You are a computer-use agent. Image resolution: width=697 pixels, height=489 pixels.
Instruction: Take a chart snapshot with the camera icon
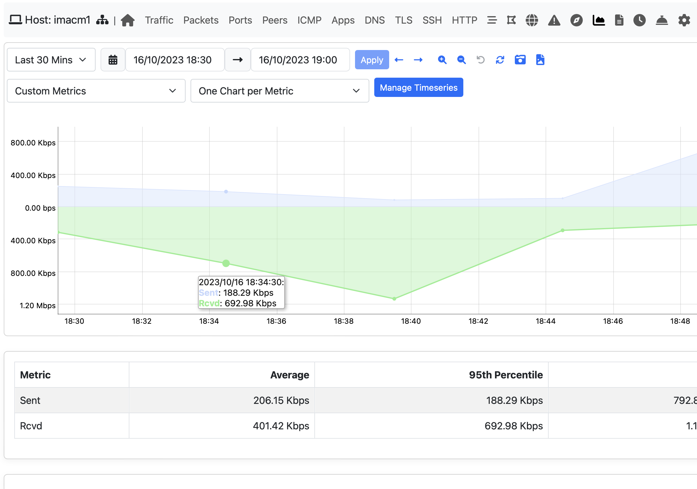(x=520, y=60)
